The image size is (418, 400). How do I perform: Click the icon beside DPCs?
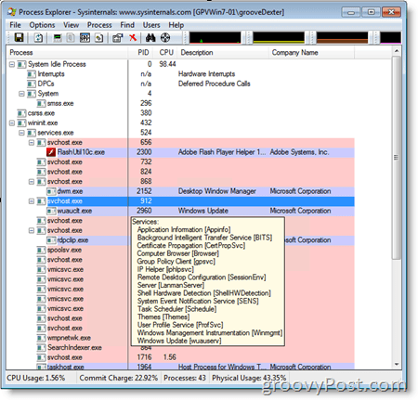point(32,84)
